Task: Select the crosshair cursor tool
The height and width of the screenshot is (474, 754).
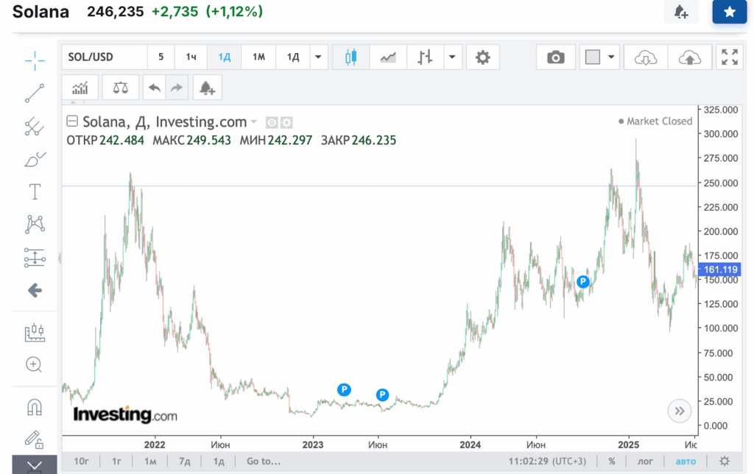Action: [x=35, y=60]
